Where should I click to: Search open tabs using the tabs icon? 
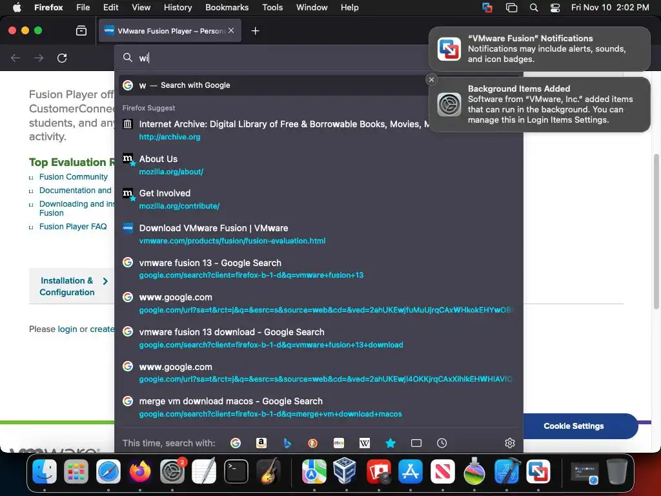[416, 443]
